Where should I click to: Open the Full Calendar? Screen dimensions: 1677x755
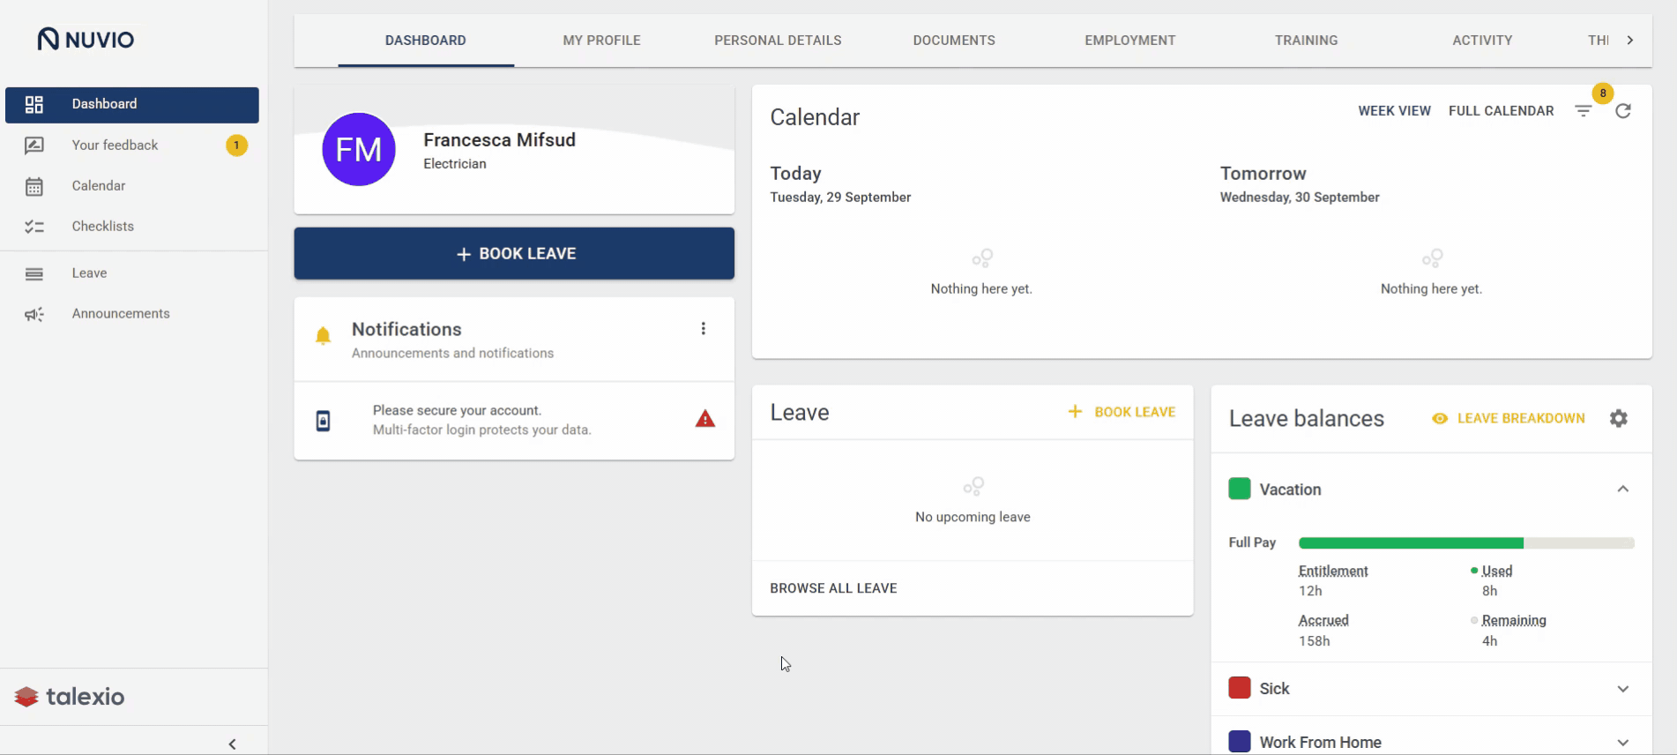point(1502,111)
